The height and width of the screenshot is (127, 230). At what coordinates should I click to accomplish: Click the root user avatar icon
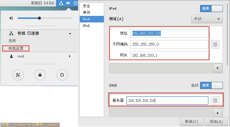click(x=11, y=56)
